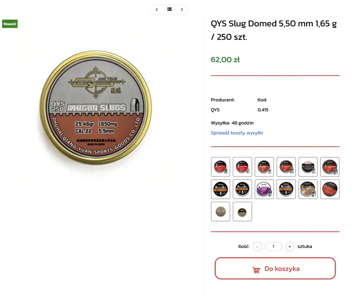The image size is (352, 295).
Task: Open the main QYS Airgun Slugs image
Action: (x=96, y=108)
